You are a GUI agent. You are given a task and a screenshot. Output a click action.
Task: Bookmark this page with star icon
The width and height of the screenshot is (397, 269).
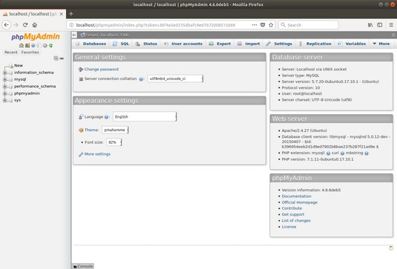(271, 24)
